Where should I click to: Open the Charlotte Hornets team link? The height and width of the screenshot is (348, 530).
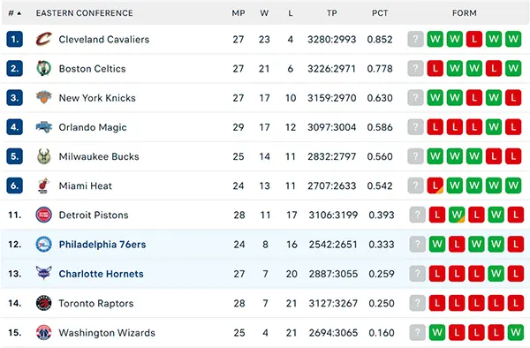click(101, 274)
